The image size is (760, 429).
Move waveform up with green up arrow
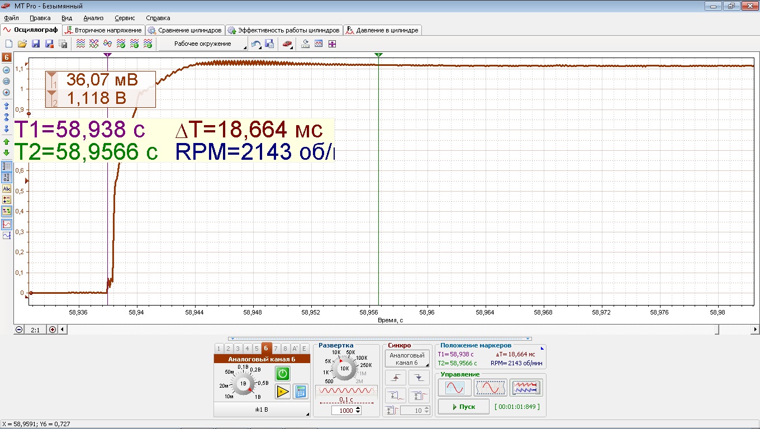(x=7, y=142)
